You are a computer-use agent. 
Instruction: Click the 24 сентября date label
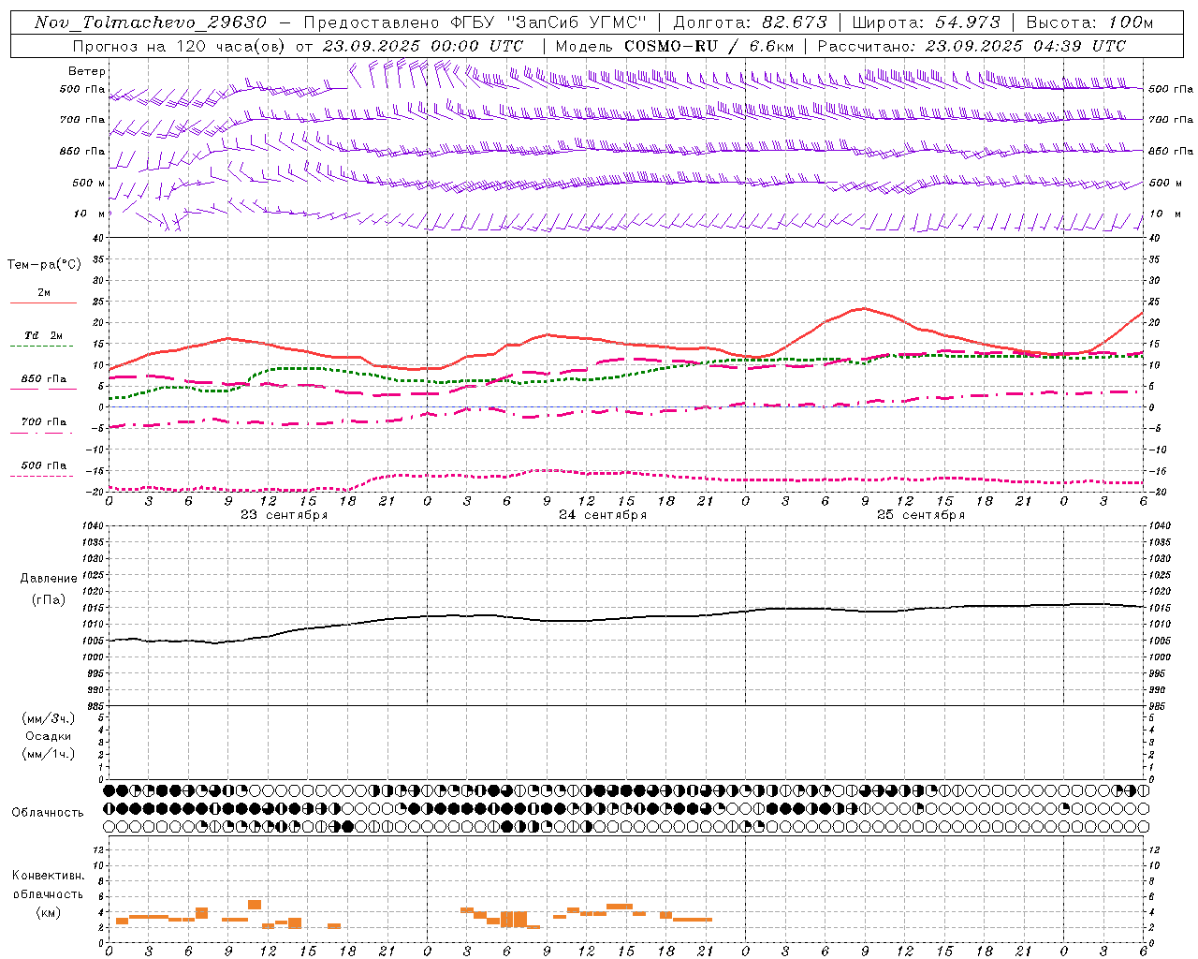click(603, 514)
